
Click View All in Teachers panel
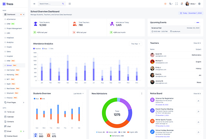[197, 43]
